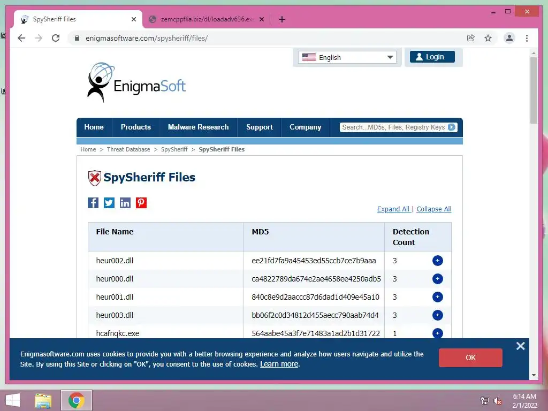Select the heur001.dll file name

(115, 297)
